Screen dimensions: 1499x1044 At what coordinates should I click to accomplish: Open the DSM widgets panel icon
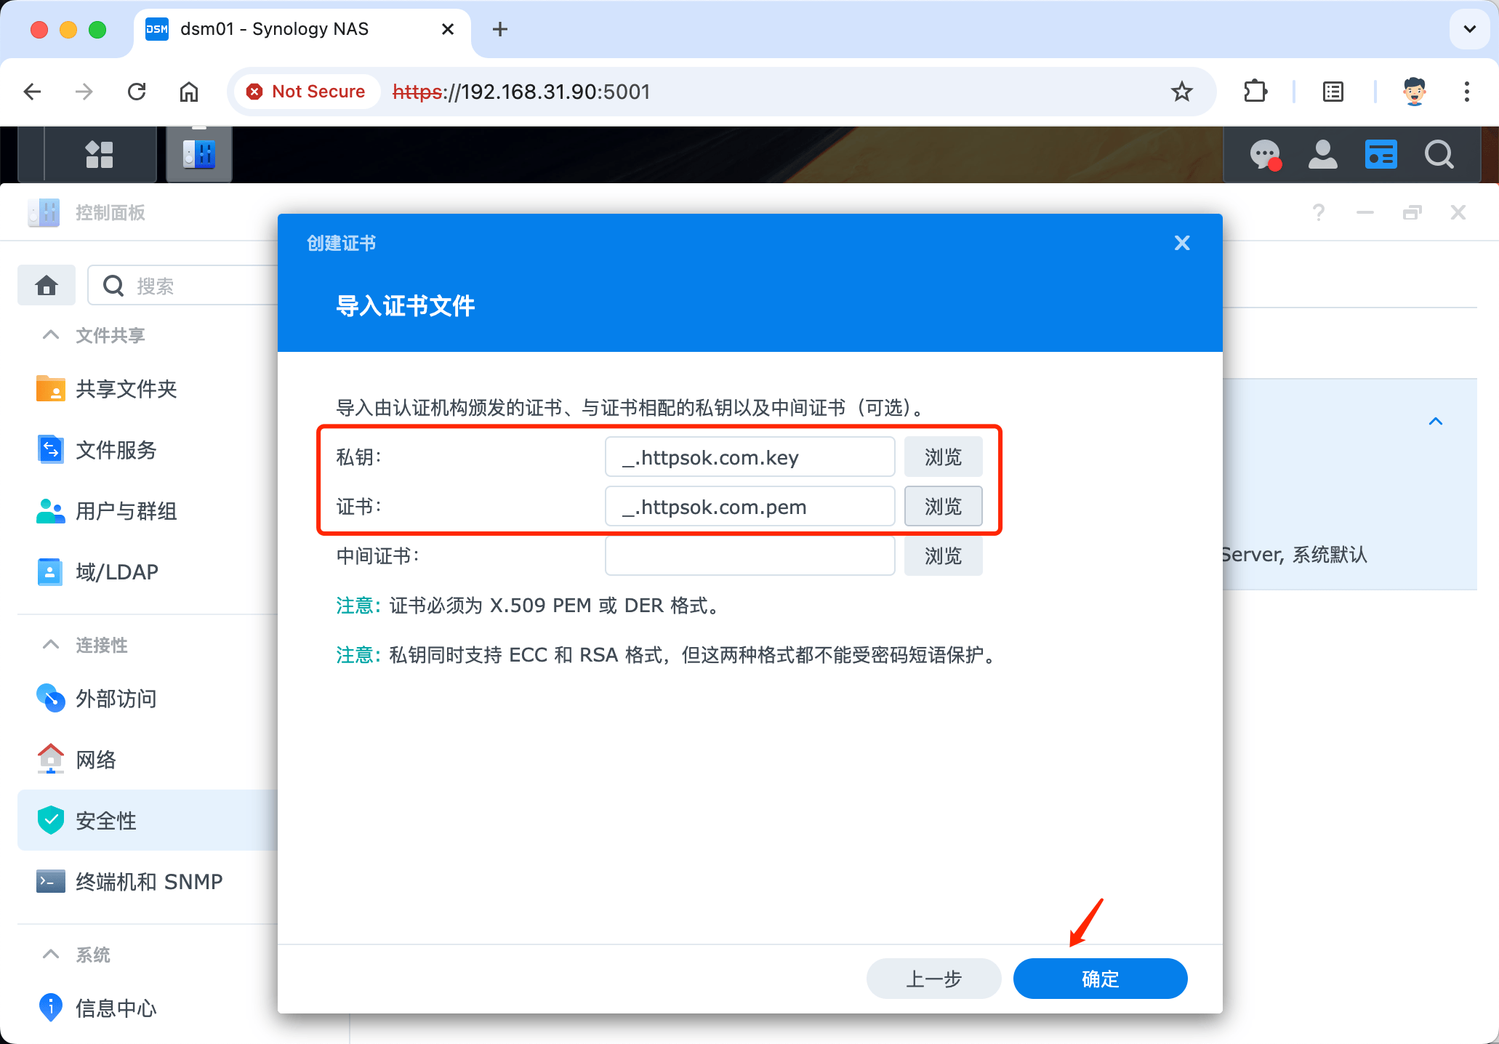coord(1381,154)
